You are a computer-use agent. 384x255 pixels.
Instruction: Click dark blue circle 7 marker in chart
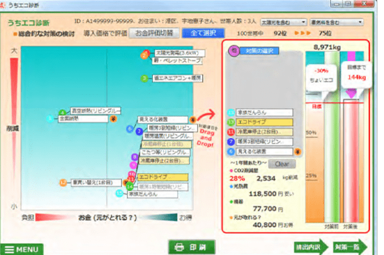tap(139, 132)
